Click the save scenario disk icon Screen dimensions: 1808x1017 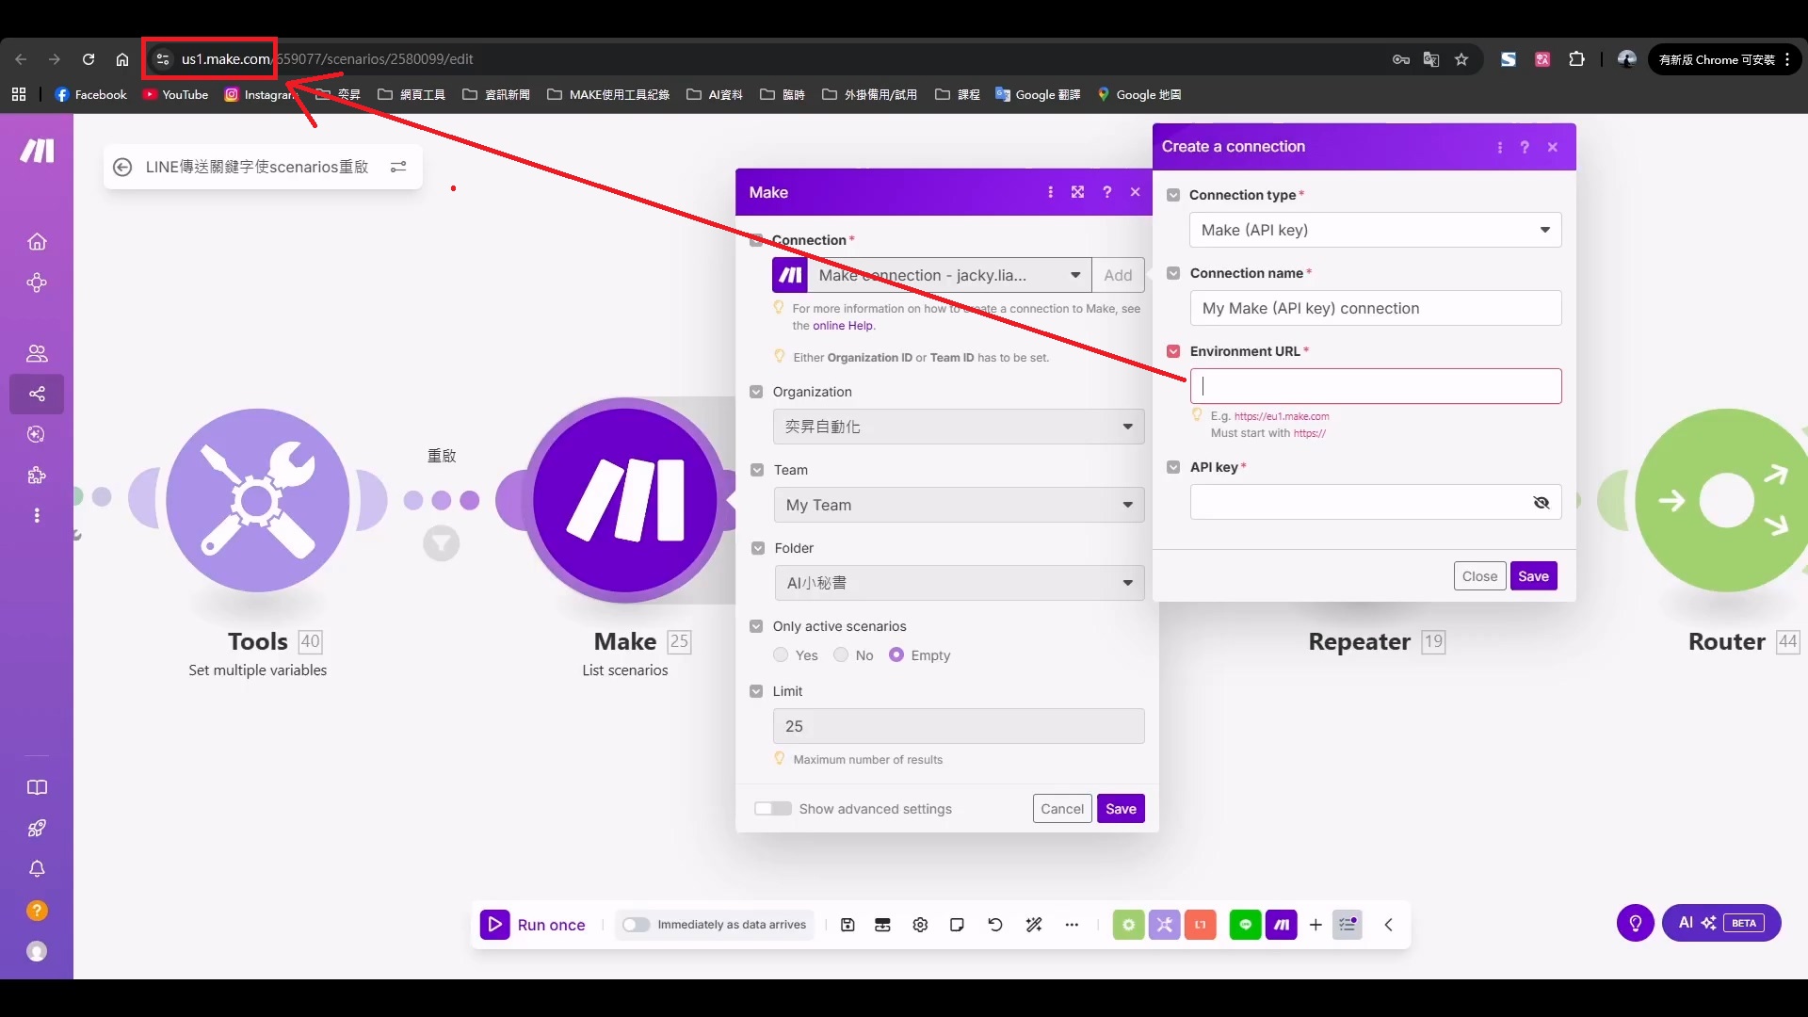tap(847, 925)
